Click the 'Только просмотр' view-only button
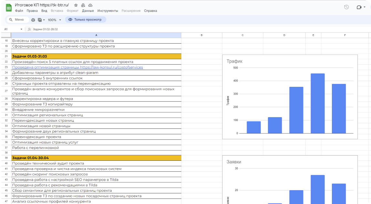The image size is (371, 204). tap(86, 20)
